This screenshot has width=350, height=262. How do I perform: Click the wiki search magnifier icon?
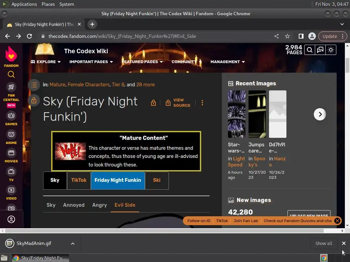309,50
